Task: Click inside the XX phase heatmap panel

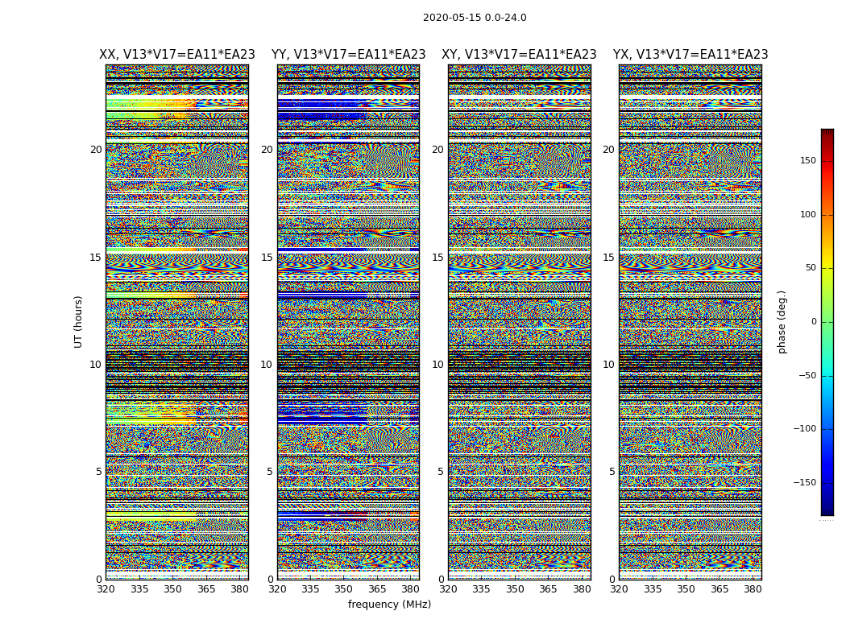Action: [x=176, y=322]
